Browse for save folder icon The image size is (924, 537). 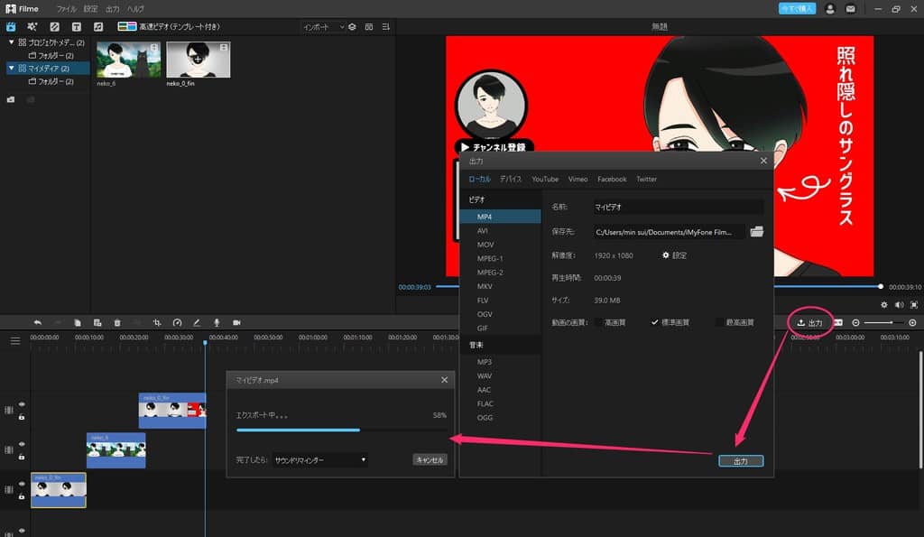(757, 232)
